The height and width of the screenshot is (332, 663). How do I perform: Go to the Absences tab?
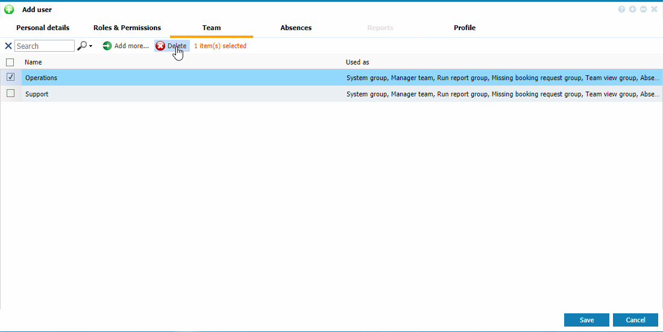click(x=296, y=28)
